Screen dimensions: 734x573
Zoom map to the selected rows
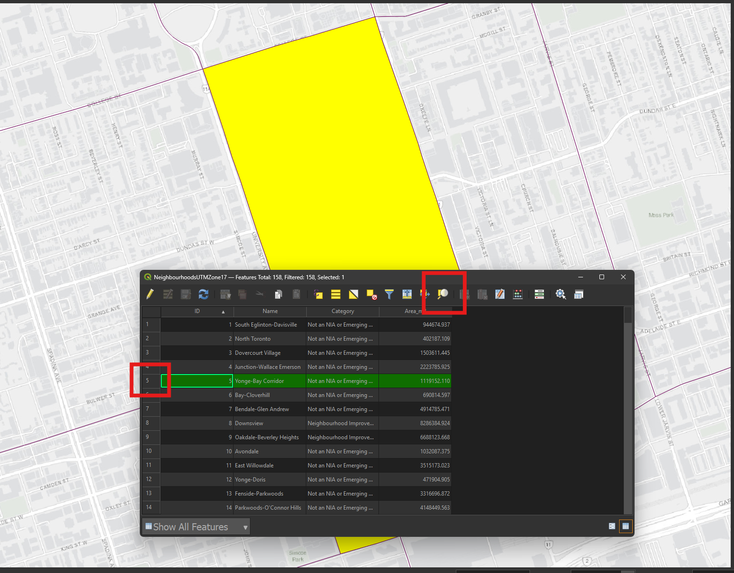tap(443, 294)
